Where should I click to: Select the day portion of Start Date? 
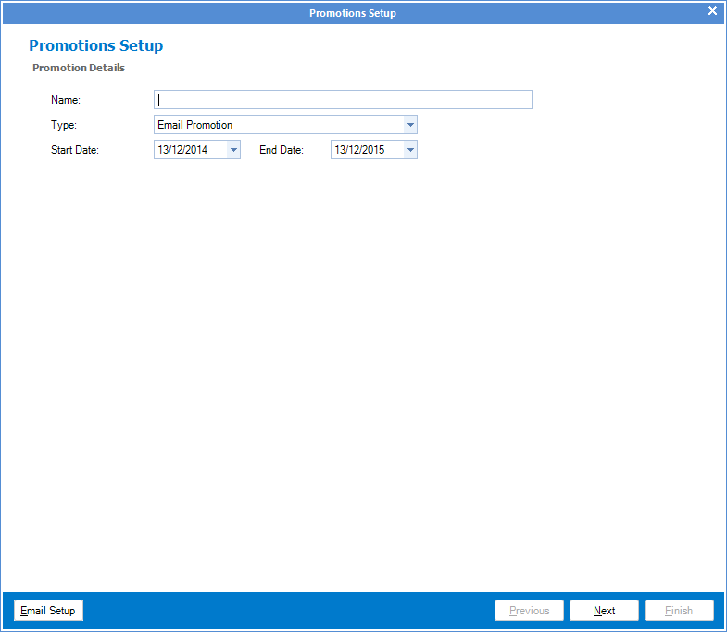coord(163,150)
